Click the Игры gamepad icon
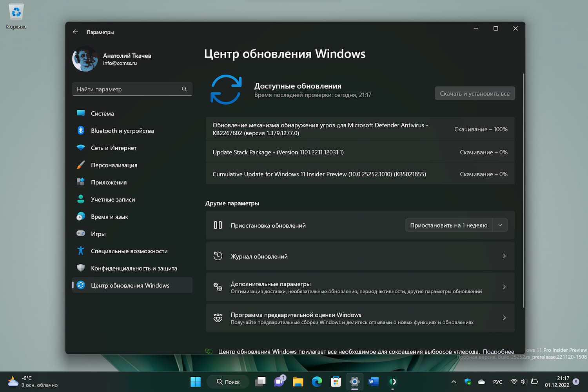Screen dimensions: 588x392 [81, 234]
